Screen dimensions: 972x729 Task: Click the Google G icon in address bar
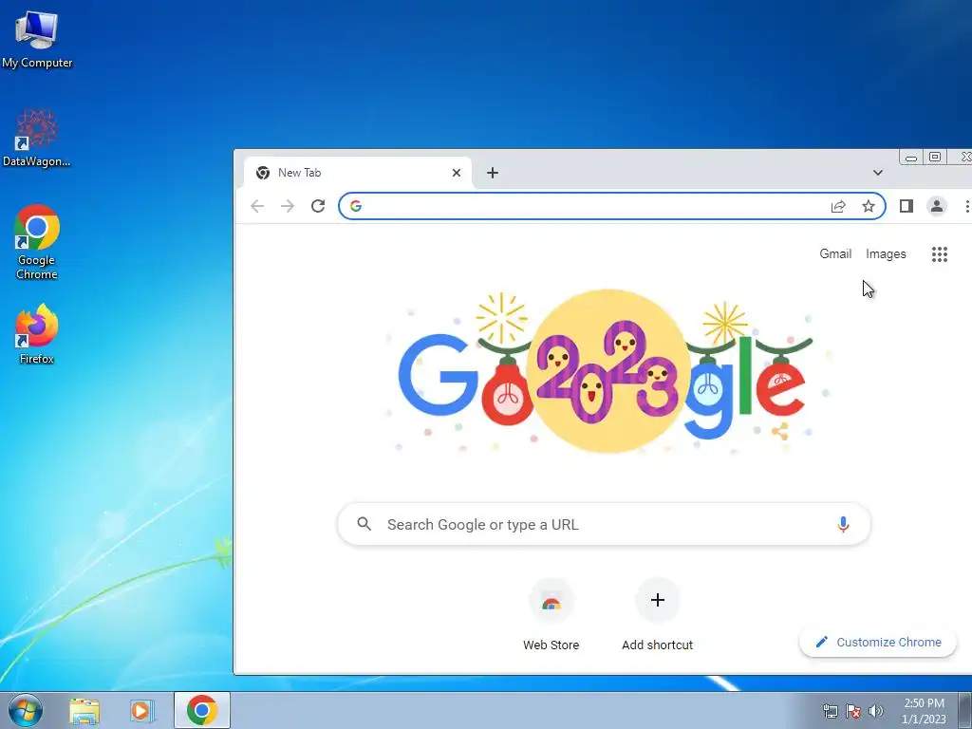point(356,206)
